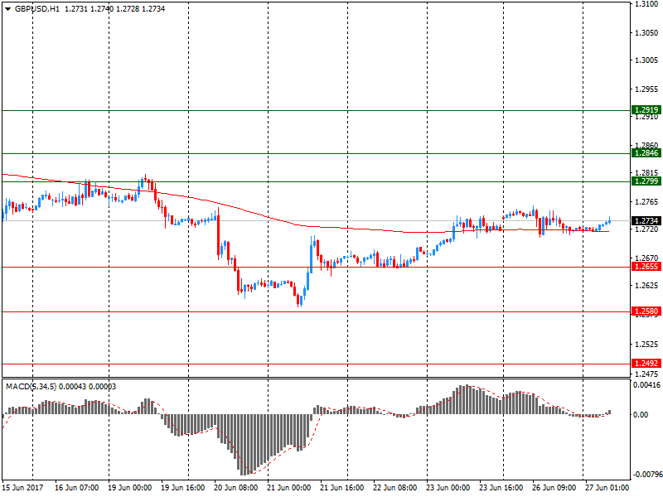Select the 1.2919 green resistance level label
The width and height of the screenshot is (663, 497).
646,110
